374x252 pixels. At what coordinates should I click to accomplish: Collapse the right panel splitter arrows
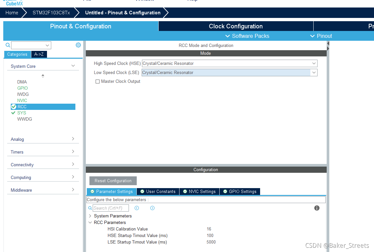pos(328,46)
